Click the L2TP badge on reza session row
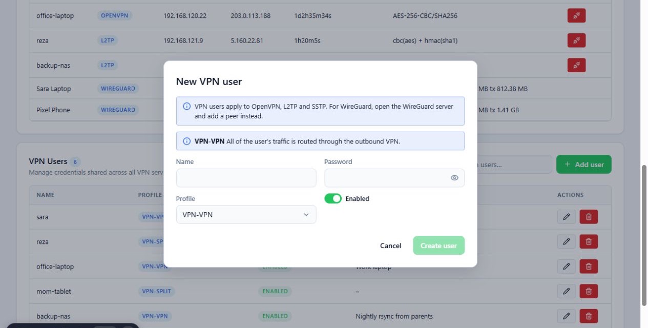648x328 pixels. click(x=108, y=40)
